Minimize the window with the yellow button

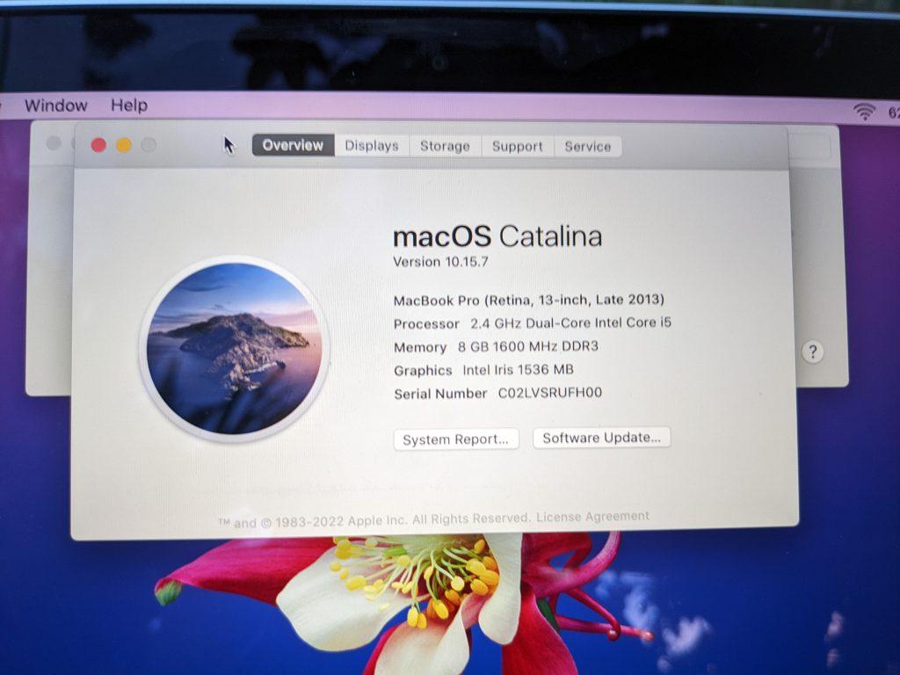124,145
